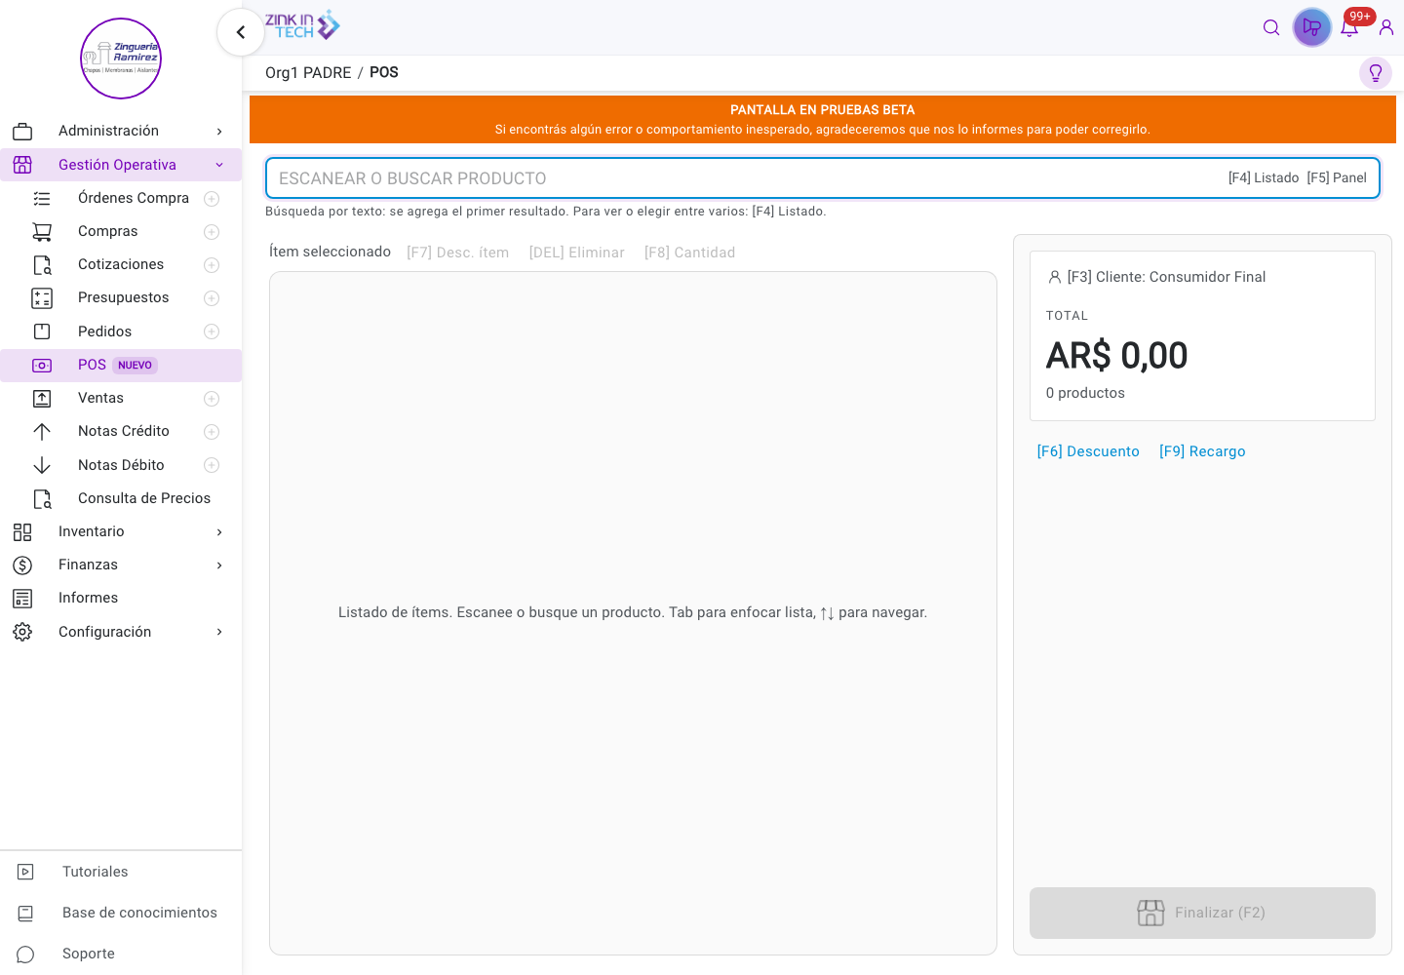The width and height of the screenshot is (1404, 975).
Task: Click the Inventario grid icon
Action: (x=22, y=532)
